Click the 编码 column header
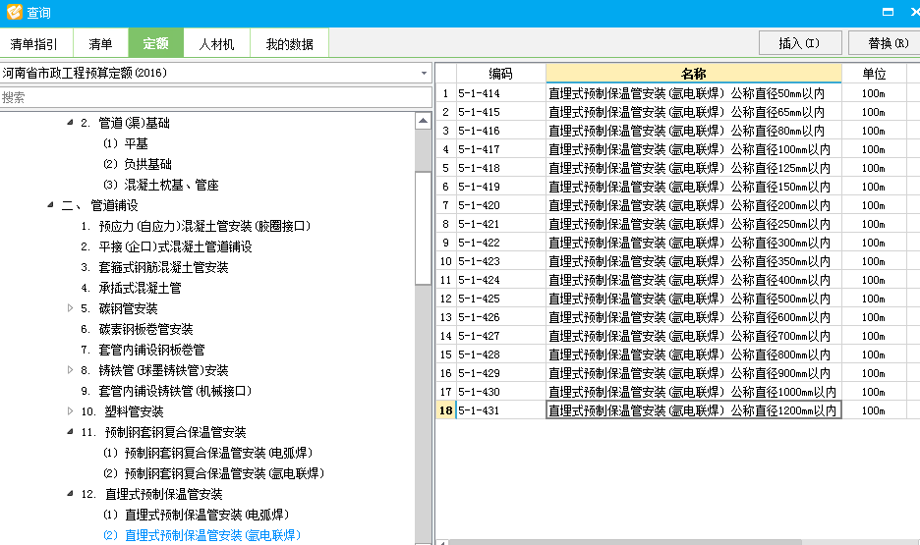The image size is (920, 545). tap(500, 74)
